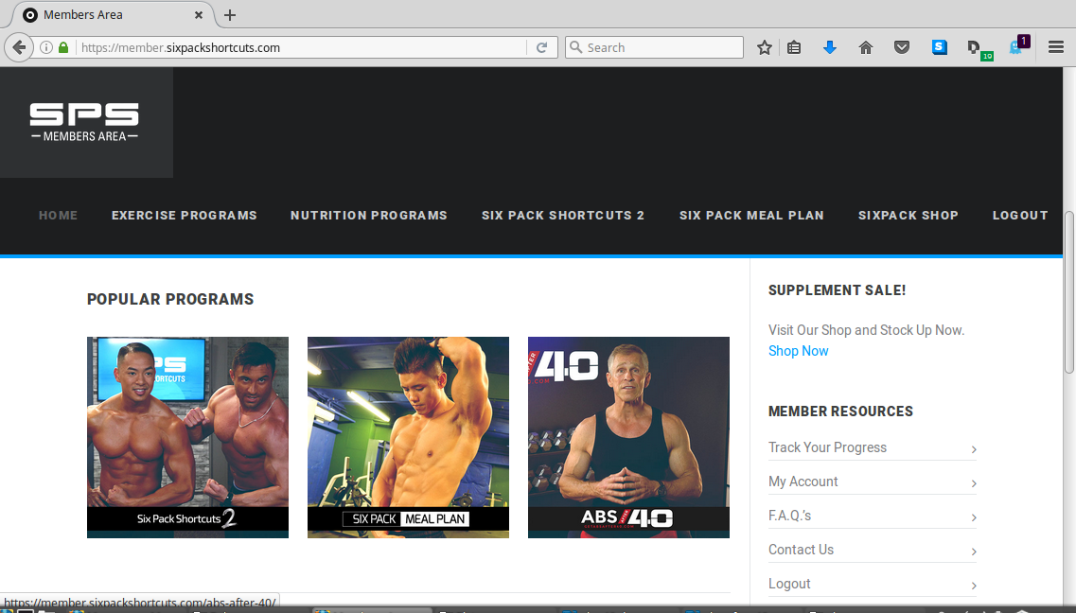Viewport: 1076px width, 613px height.
Task: Close the Members Area tab
Action: (x=199, y=15)
